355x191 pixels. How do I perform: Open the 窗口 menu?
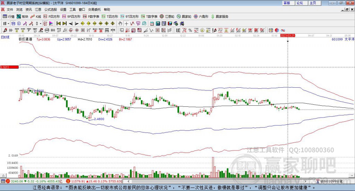click(82, 9)
